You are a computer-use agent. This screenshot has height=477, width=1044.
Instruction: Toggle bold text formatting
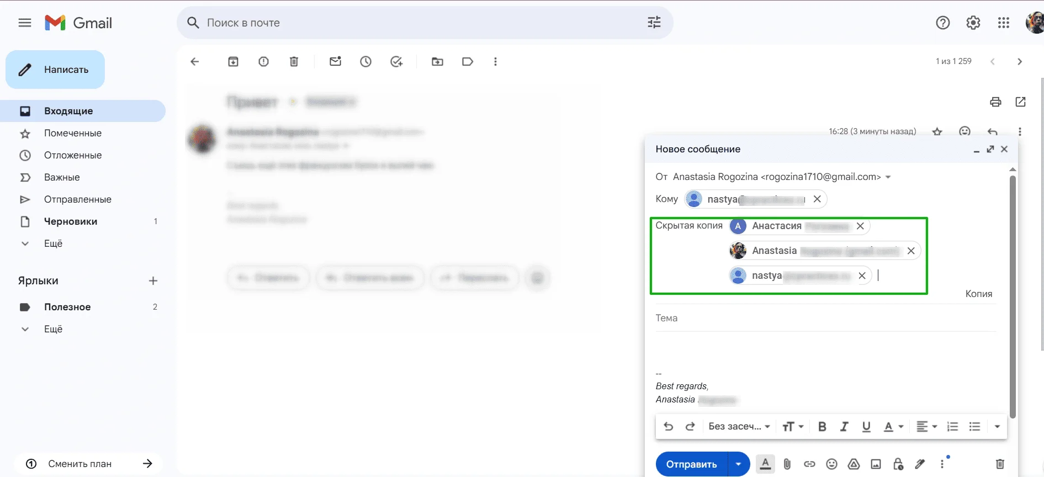coord(822,427)
